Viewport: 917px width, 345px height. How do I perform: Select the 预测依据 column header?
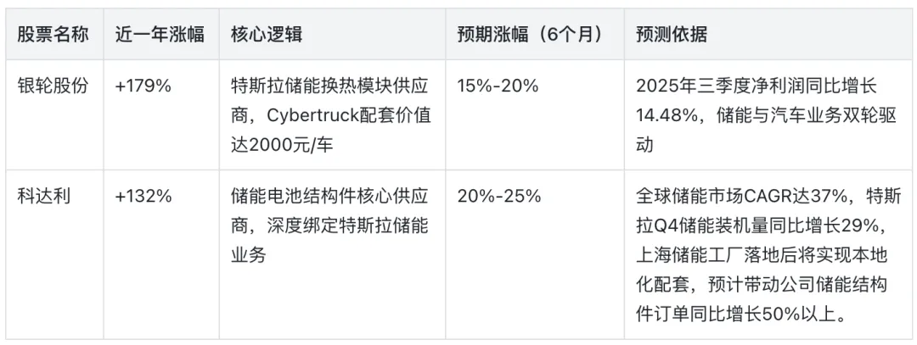click(672, 35)
